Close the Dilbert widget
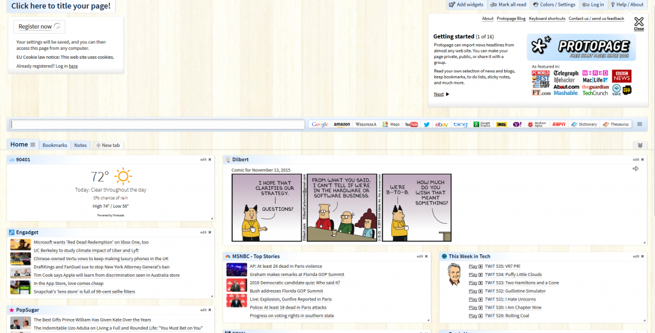This screenshot has height=333, width=655. (642, 160)
